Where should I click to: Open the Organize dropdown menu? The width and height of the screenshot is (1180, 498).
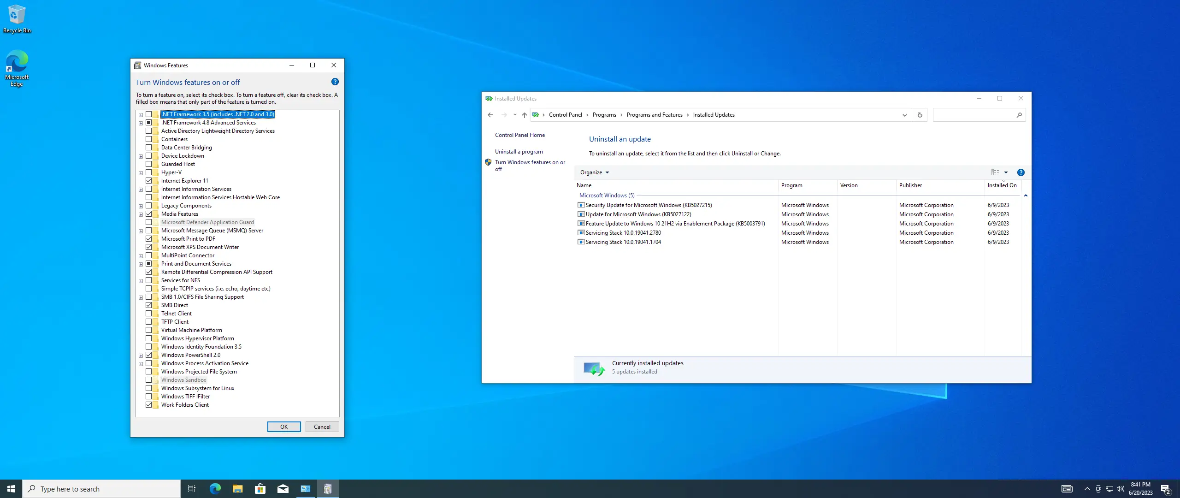click(594, 172)
